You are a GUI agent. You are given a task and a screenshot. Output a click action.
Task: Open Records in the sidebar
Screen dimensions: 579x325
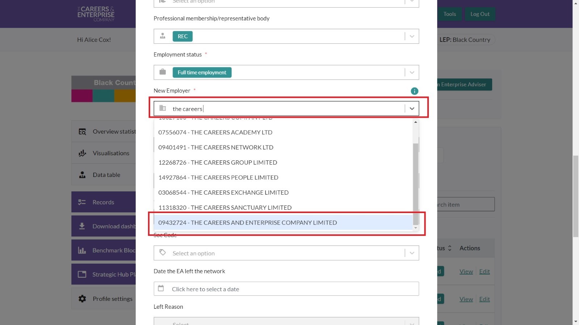[103, 202]
